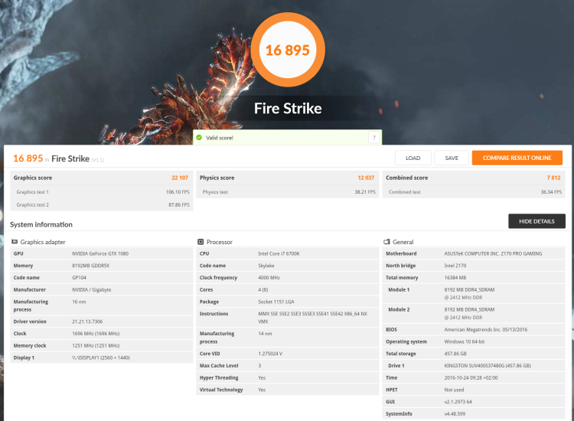Click the SAVE button
This screenshot has height=421, width=574.
tap(452, 158)
